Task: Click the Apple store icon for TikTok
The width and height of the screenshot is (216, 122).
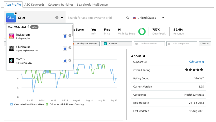Action: click(65, 61)
